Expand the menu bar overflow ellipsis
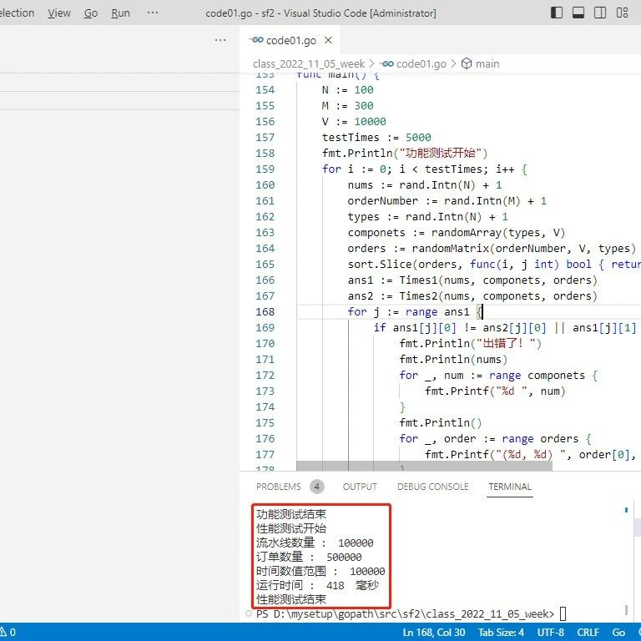Screen dimensions: 641x641 (x=153, y=13)
